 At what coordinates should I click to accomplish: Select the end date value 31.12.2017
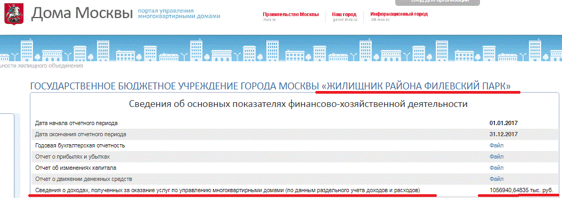(503, 134)
